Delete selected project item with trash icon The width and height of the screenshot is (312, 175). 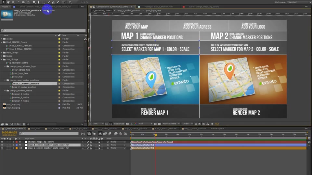point(24,124)
